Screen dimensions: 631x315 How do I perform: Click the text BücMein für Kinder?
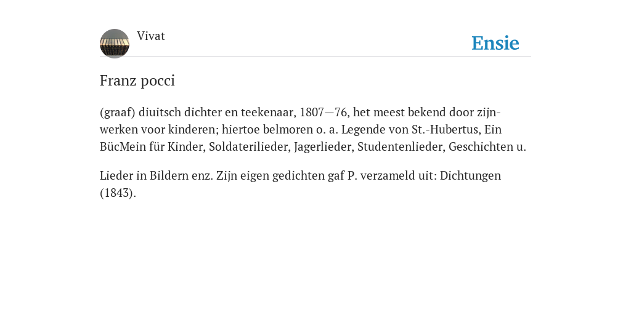tap(153, 146)
